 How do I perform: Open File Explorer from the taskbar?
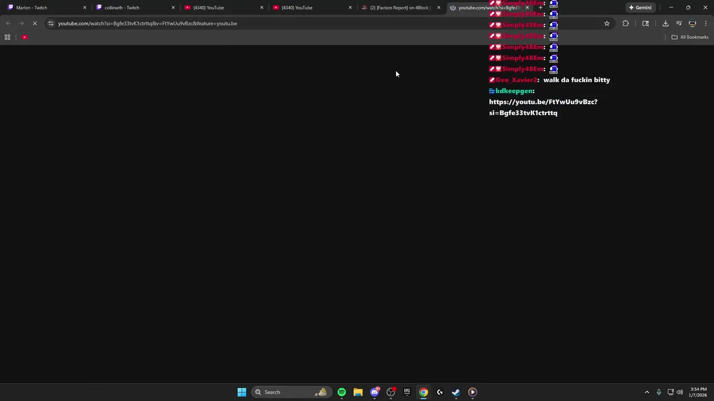click(358, 392)
